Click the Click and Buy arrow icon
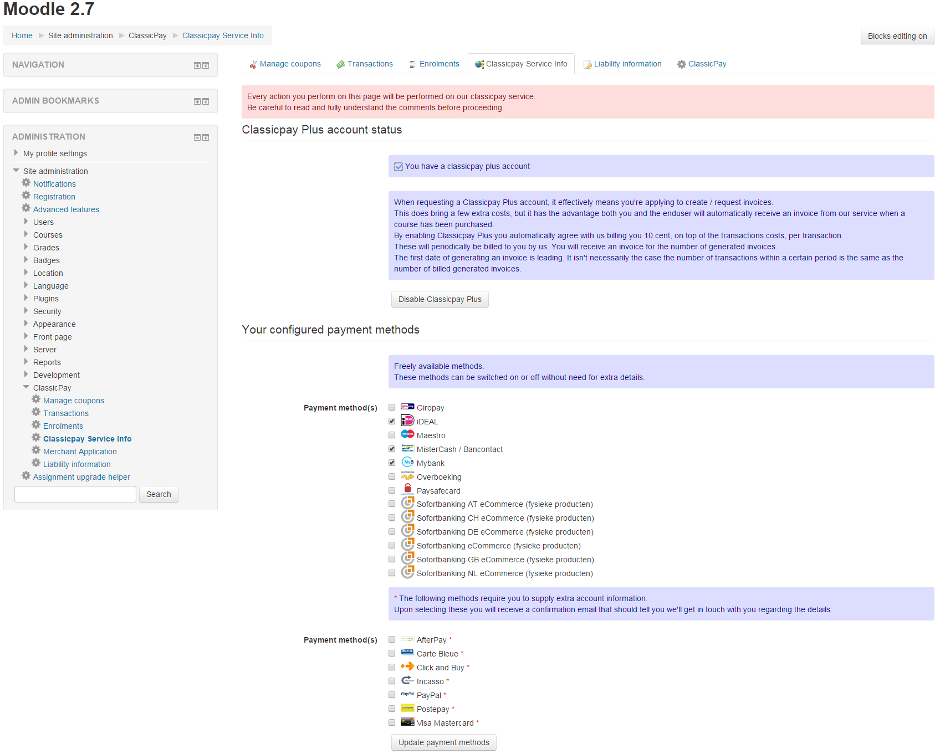 407,666
